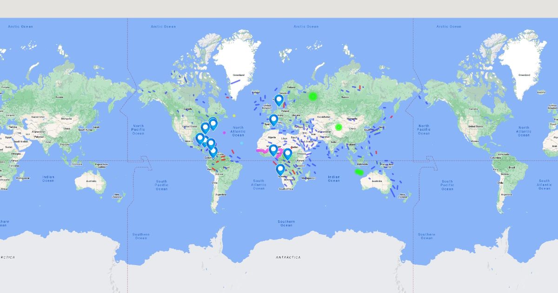558x293 pixels.
Task: Open the blue pin over Nigeria
Action: point(273,150)
